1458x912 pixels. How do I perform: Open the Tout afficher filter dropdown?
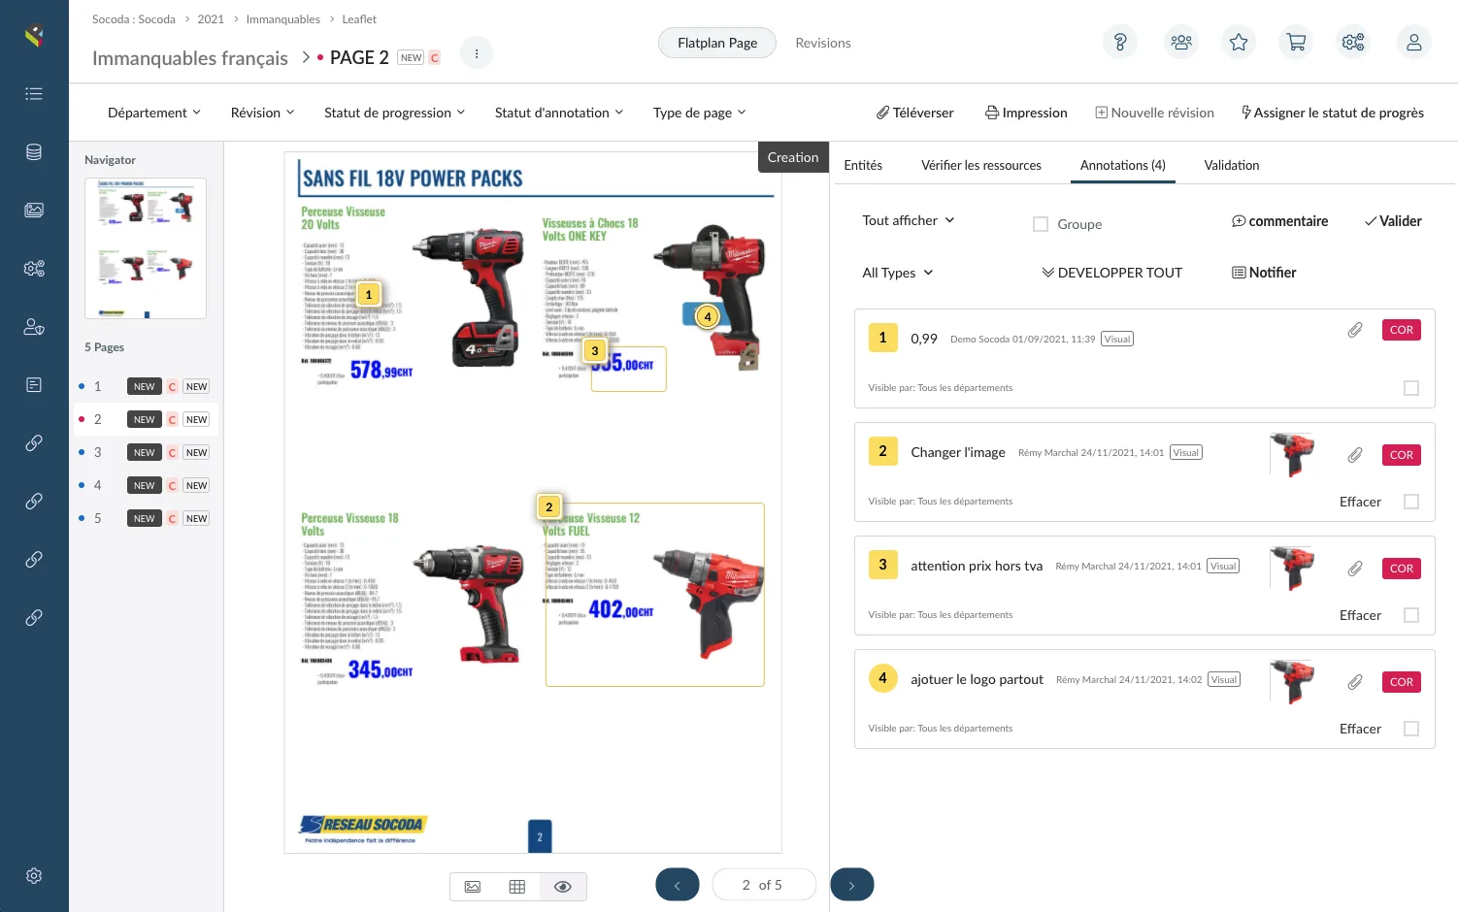tap(909, 220)
